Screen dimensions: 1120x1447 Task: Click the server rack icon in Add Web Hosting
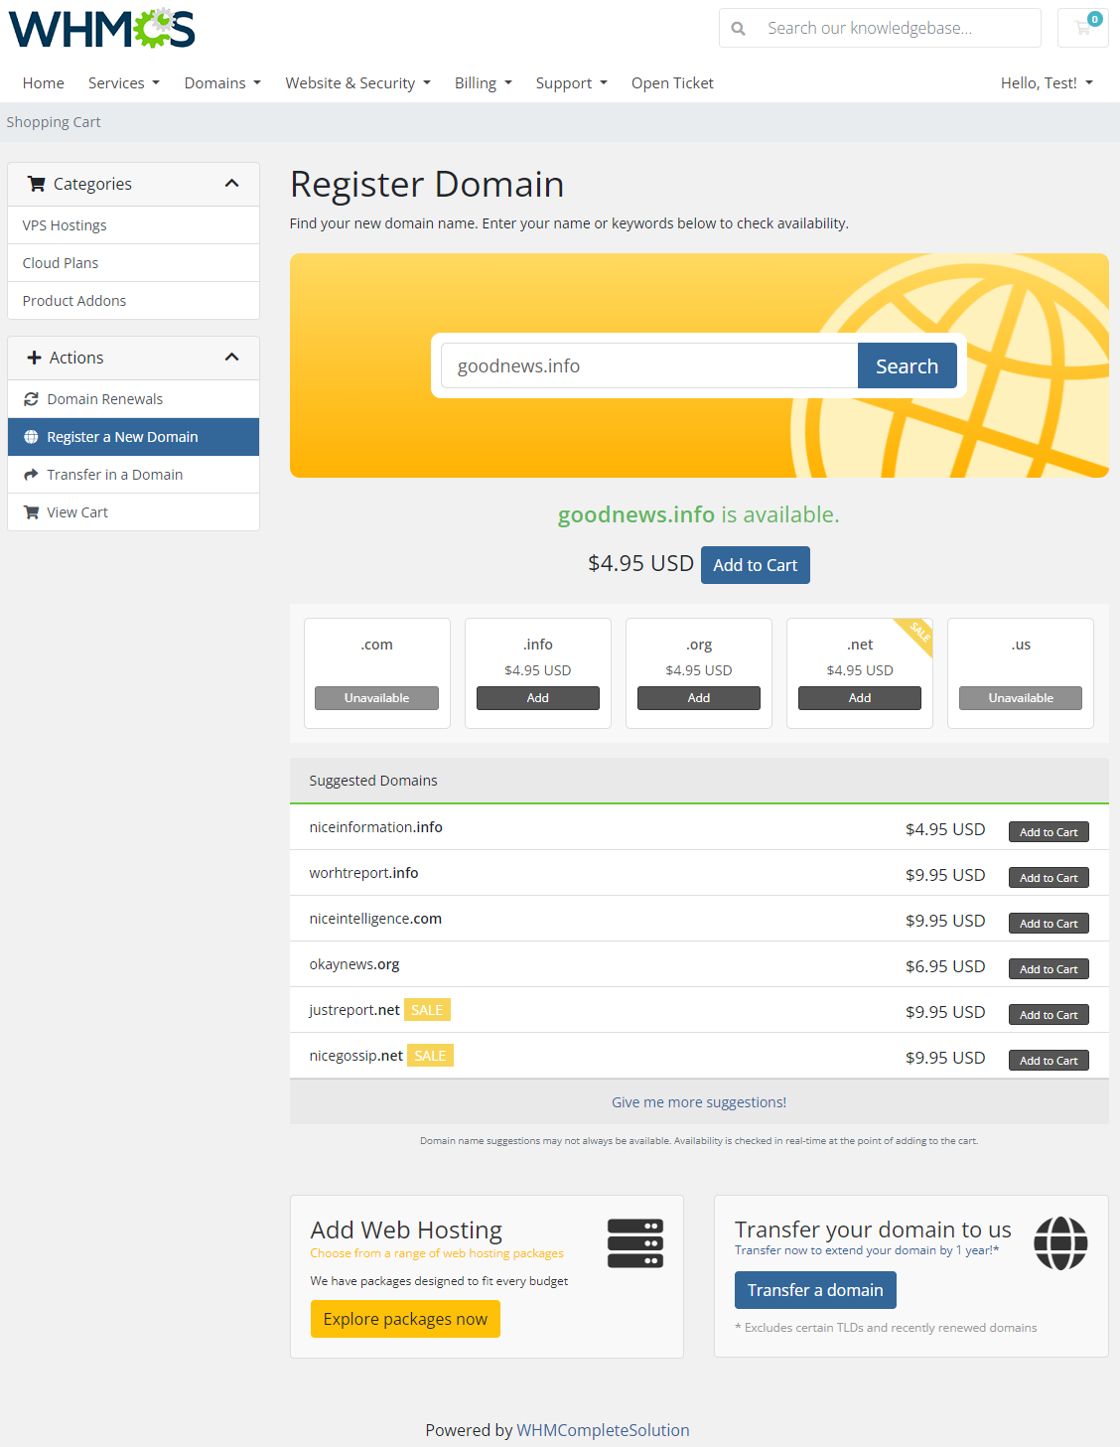[x=634, y=1243]
